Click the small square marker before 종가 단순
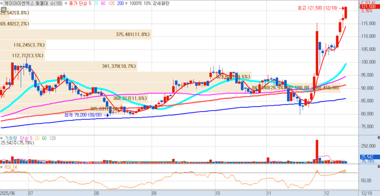380x196 pixels. click(x=66, y=4)
